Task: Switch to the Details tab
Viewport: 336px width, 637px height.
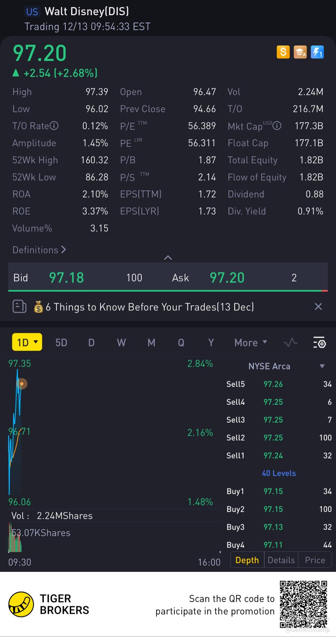Action: click(x=281, y=560)
